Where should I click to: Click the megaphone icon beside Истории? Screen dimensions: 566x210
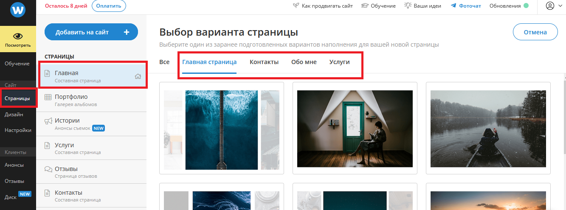[x=48, y=121]
